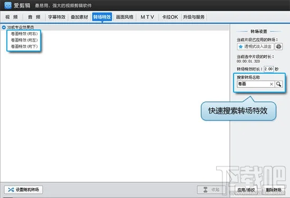Switch to the MTV tab
This screenshot has width=290, height=198.
click(x=147, y=17)
